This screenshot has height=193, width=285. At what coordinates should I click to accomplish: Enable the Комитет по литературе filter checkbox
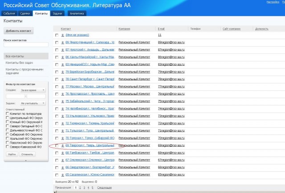pyautogui.click(x=7, y=113)
